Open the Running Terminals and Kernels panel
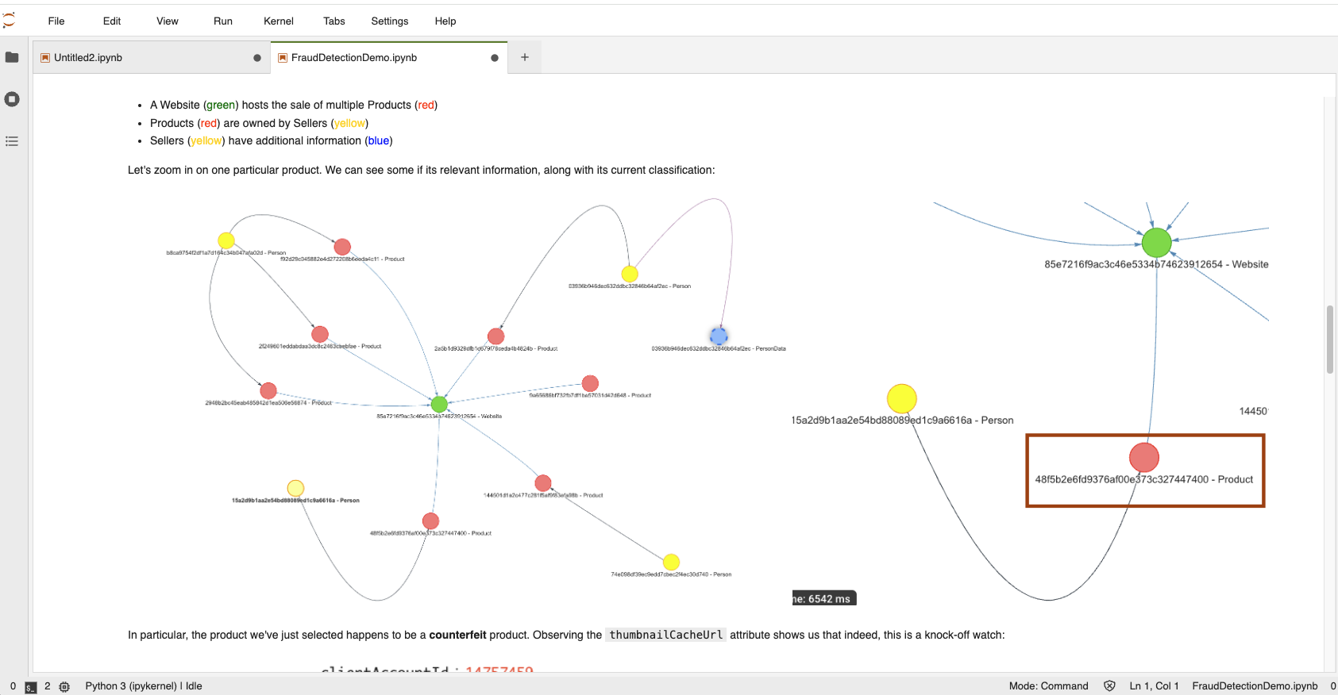Viewport: 1338px width, 695px height. [x=12, y=99]
